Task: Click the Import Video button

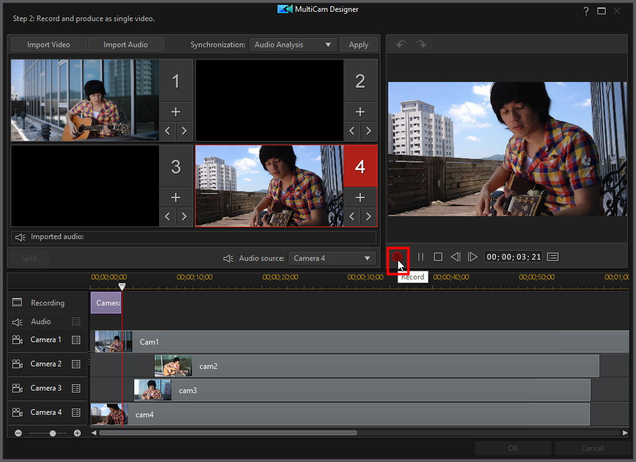Action: point(48,45)
